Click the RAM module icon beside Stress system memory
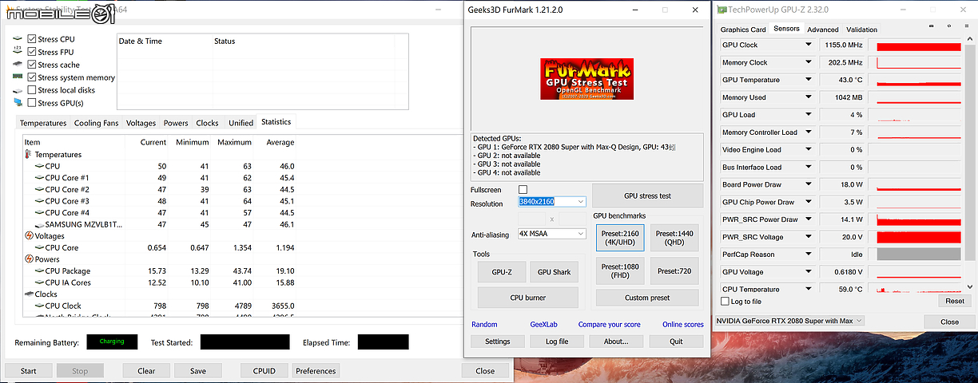This screenshot has width=978, height=383. click(18, 77)
